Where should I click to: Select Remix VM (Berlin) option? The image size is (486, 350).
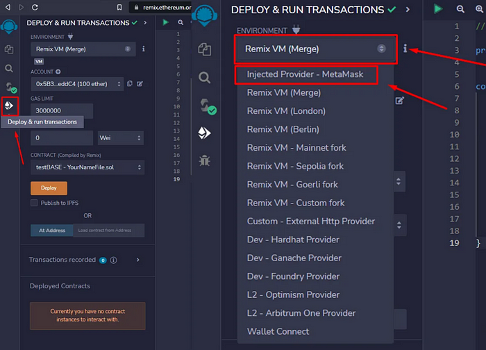pos(283,129)
